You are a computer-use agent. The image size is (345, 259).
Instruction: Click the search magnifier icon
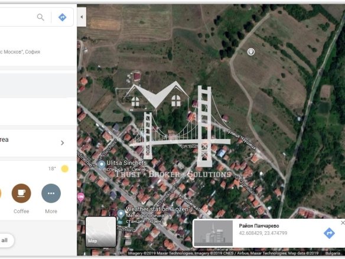41,17
